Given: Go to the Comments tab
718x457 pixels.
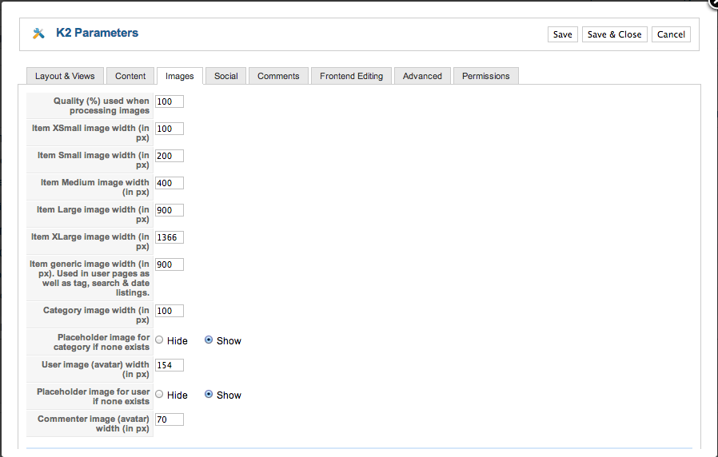Looking at the screenshot, I should pos(278,76).
